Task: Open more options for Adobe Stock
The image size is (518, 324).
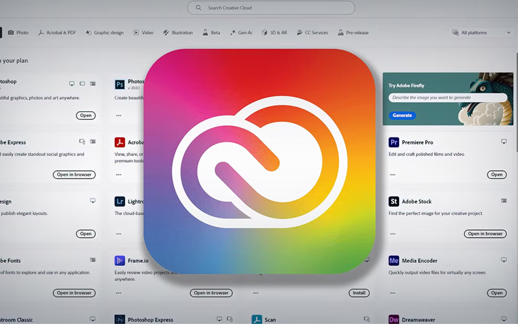Action: pyautogui.click(x=393, y=234)
